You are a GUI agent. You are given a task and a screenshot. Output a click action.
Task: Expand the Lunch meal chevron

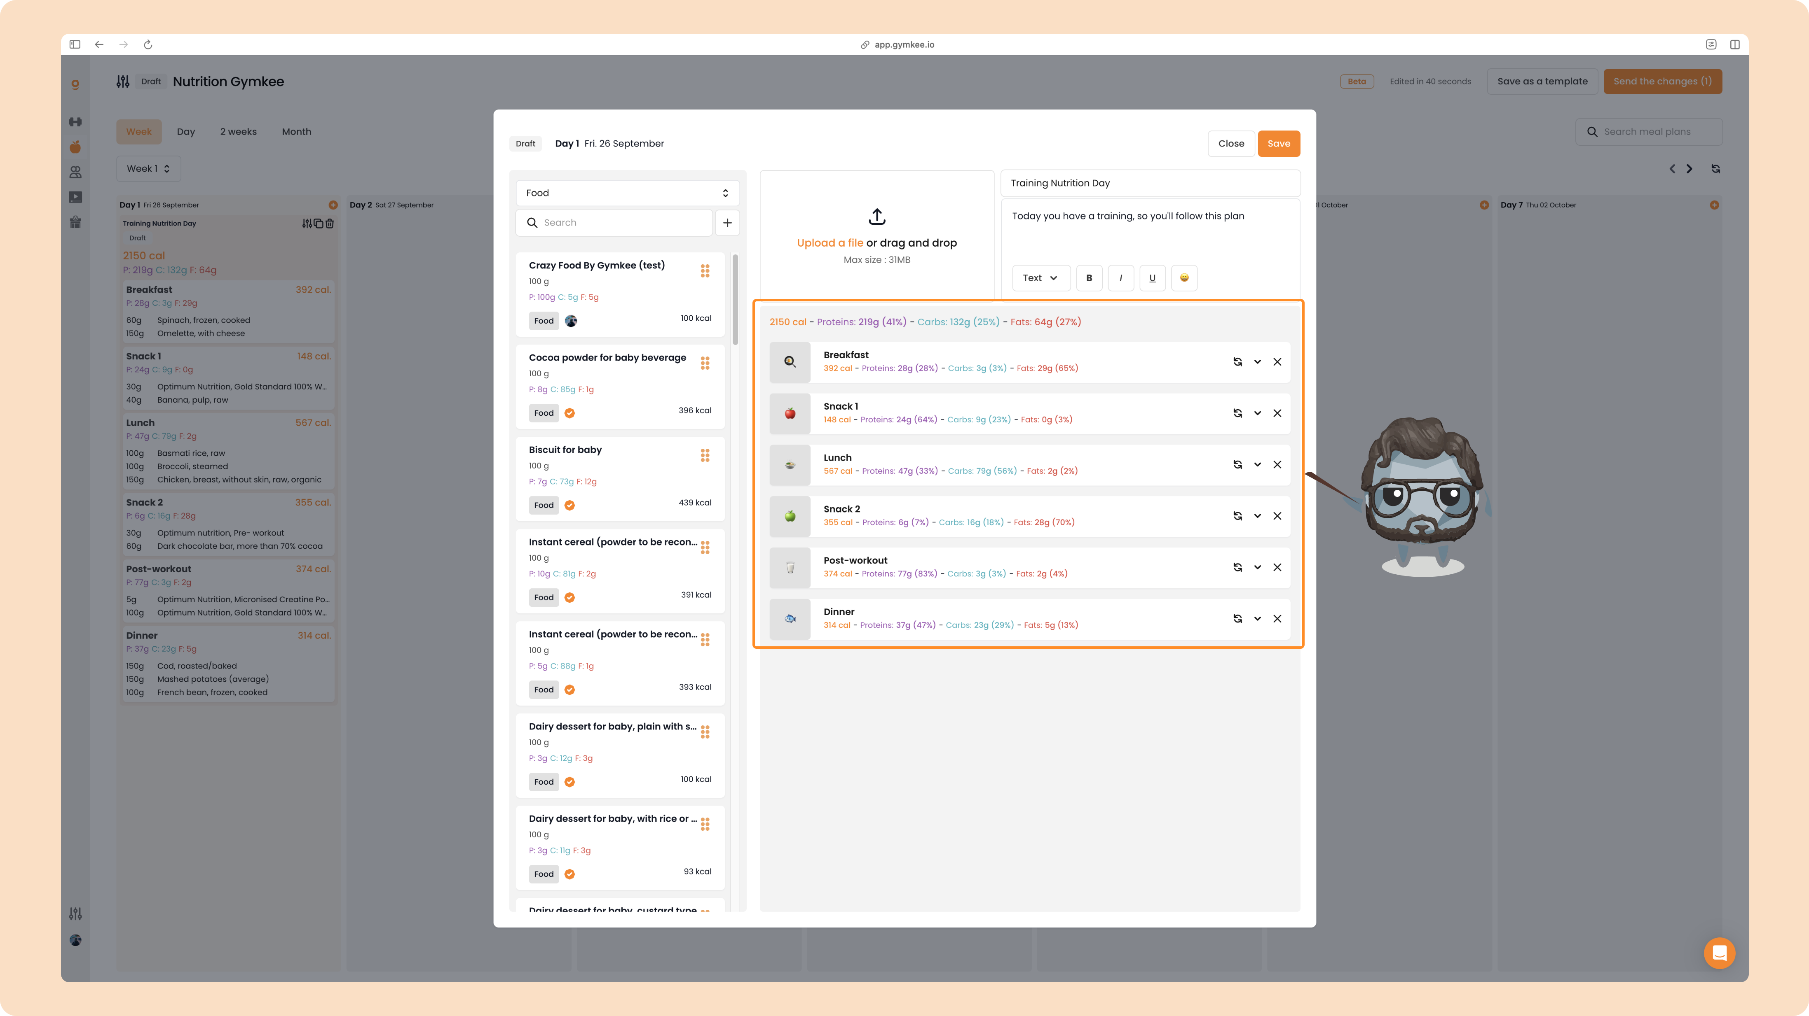tap(1258, 464)
